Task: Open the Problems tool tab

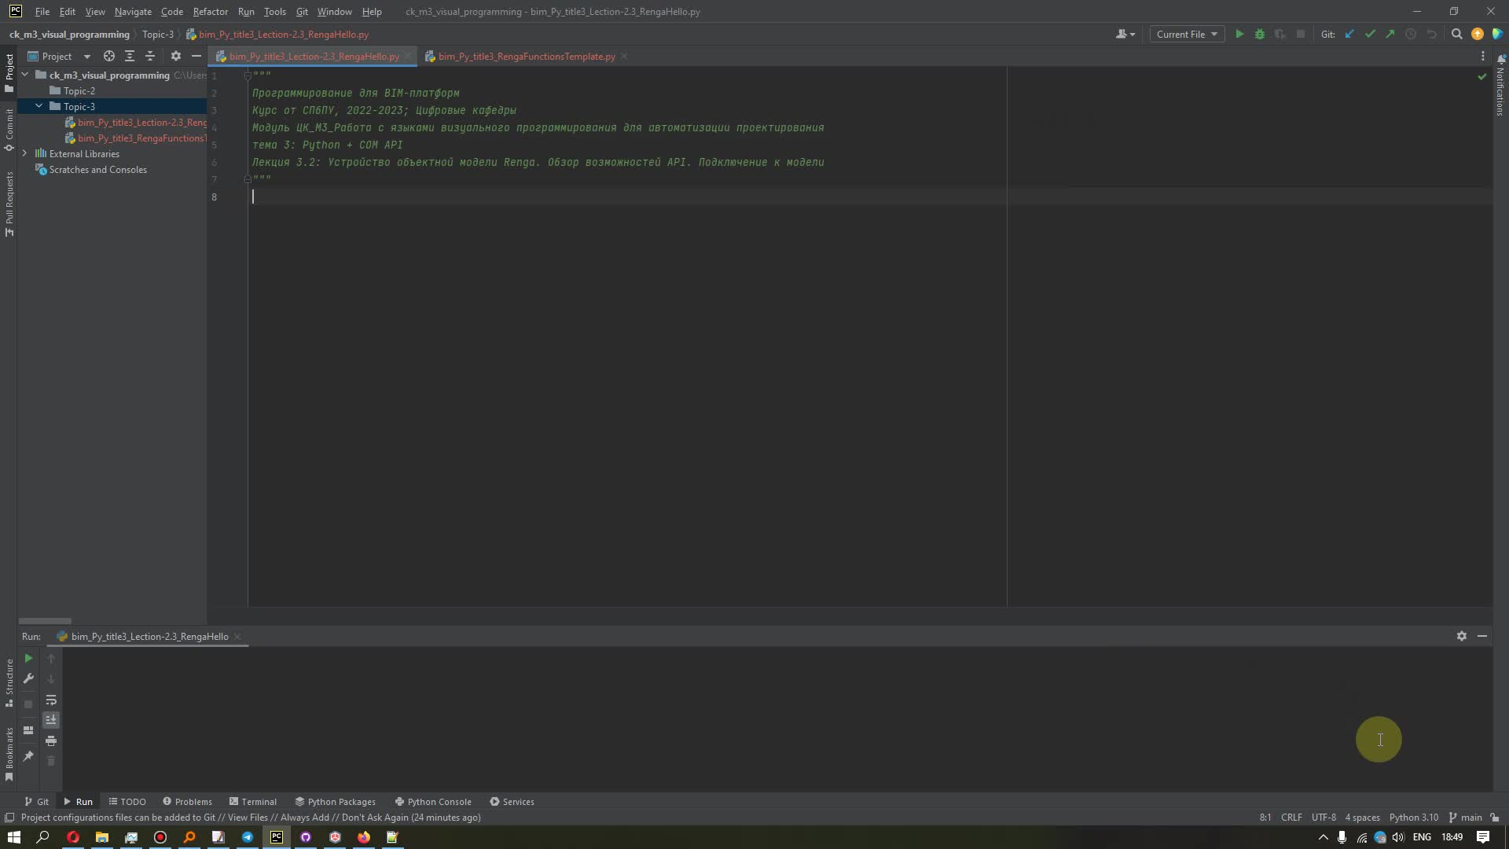Action: click(187, 802)
